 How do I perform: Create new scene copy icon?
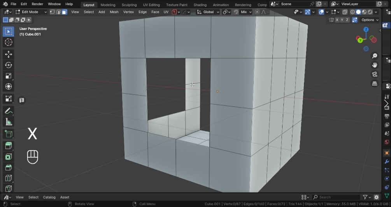(x=319, y=4)
